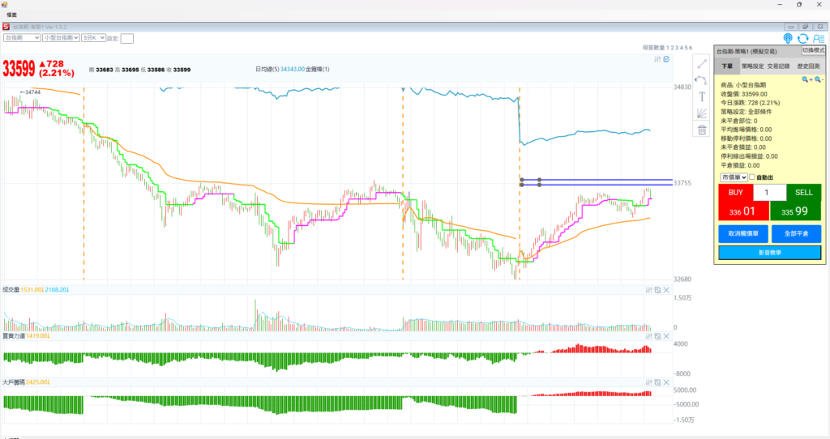
Task: Click the order quantity input field
Action: click(769, 193)
